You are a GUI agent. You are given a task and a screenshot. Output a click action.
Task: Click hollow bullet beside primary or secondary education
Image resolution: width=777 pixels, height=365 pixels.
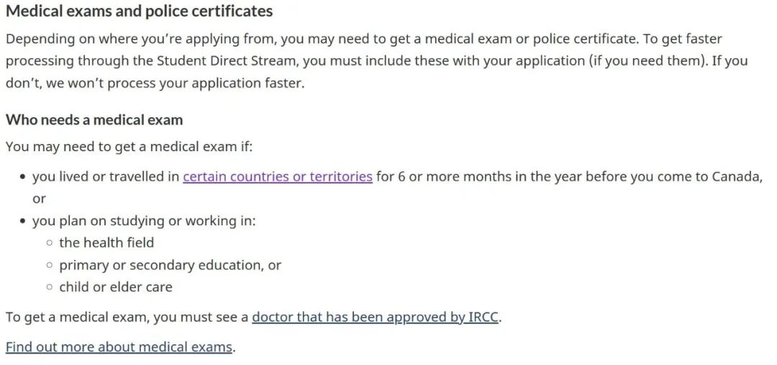pyautogui.click(x=49, y=266)
